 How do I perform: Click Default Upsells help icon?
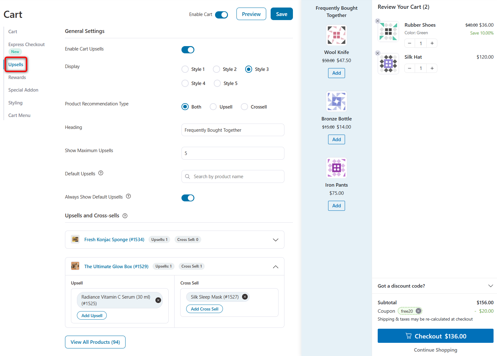pos(101,173)
